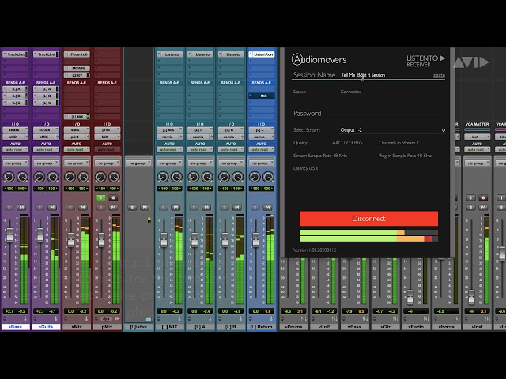The height and width of the screenshot is (379, 506).
Task: Mute the sBass track
Action: point(21,207)
